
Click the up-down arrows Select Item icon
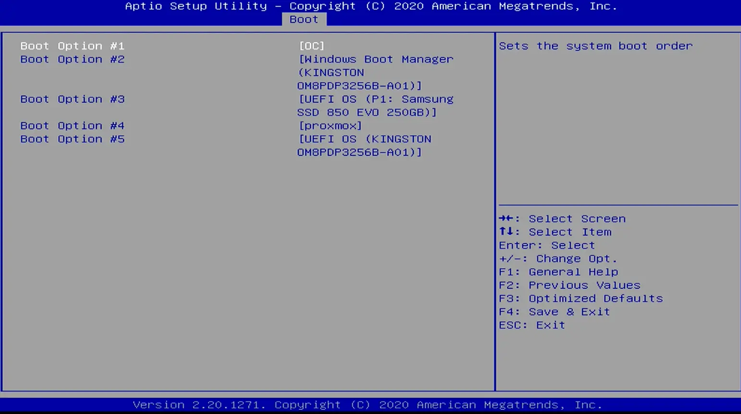(506, 232)
